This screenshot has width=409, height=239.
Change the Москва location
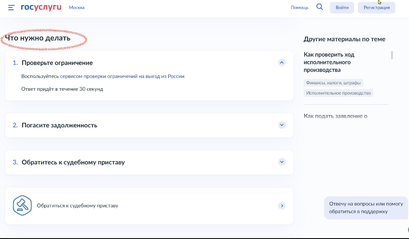point(77,8)
